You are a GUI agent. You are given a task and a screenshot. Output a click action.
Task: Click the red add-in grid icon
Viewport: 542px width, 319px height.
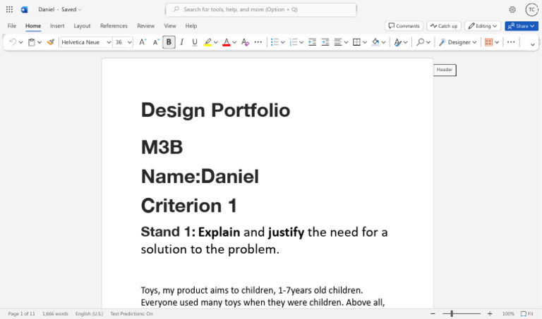tap(488, 42)
